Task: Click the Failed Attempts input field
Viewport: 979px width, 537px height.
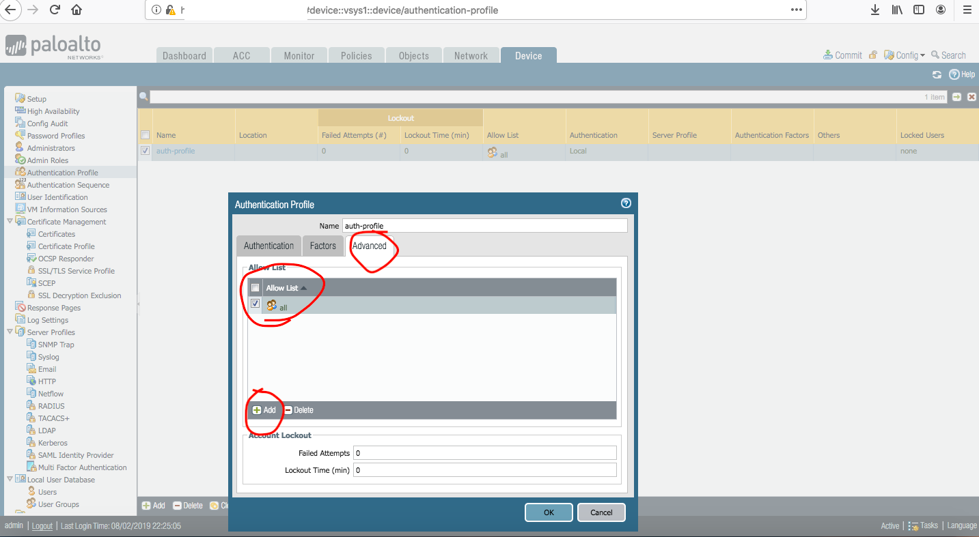Action: pos(484,453)
